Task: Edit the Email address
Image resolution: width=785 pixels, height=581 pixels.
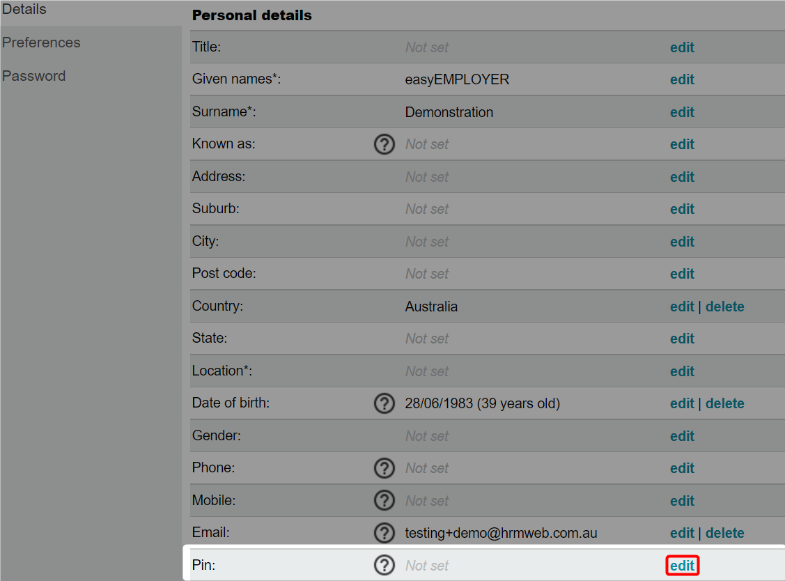Action: click(x=682, y=533)
